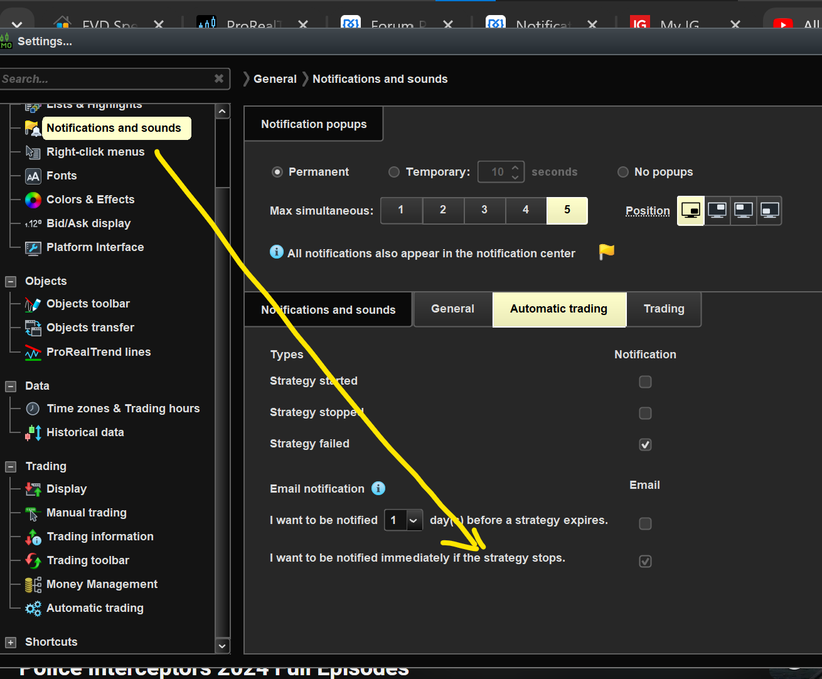Expand the Shortcuts tree section
822x679 pixels.
(x=11, y=643)
